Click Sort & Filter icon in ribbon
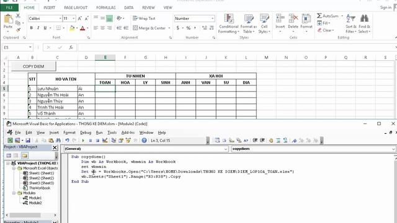The width and height of the screenshot is (397, 223). tap(351, 19)
